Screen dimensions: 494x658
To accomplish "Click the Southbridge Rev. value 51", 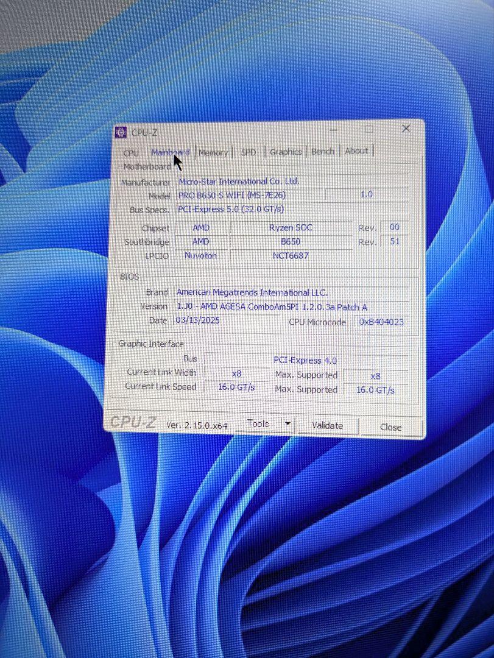I will tap(394, 241).
